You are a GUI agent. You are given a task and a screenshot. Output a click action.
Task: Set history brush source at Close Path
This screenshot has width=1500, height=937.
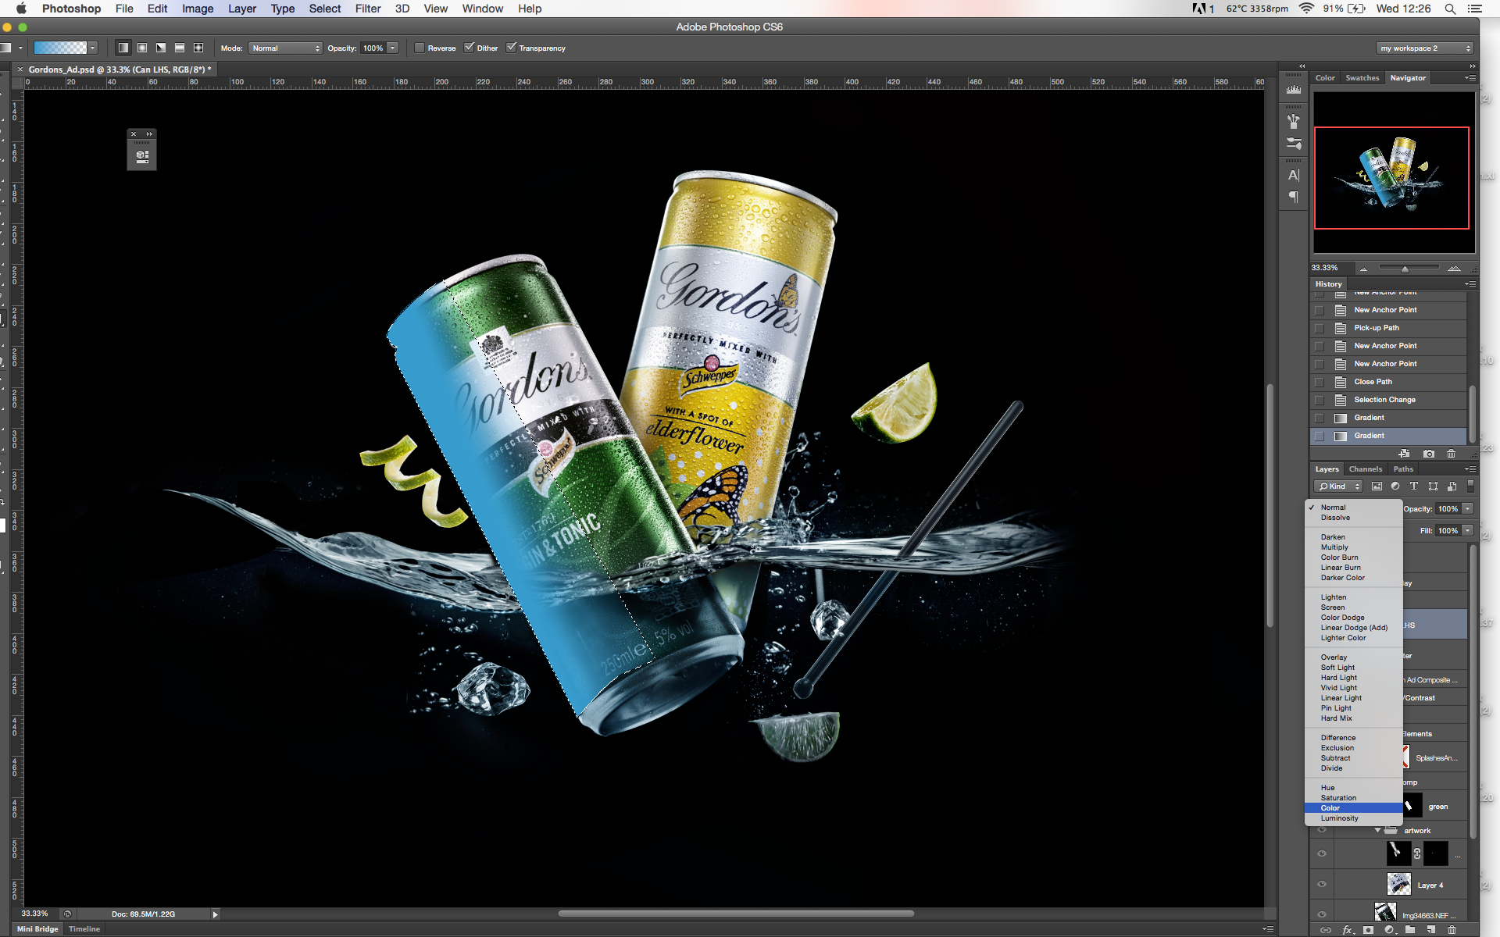coord(1320,382)
